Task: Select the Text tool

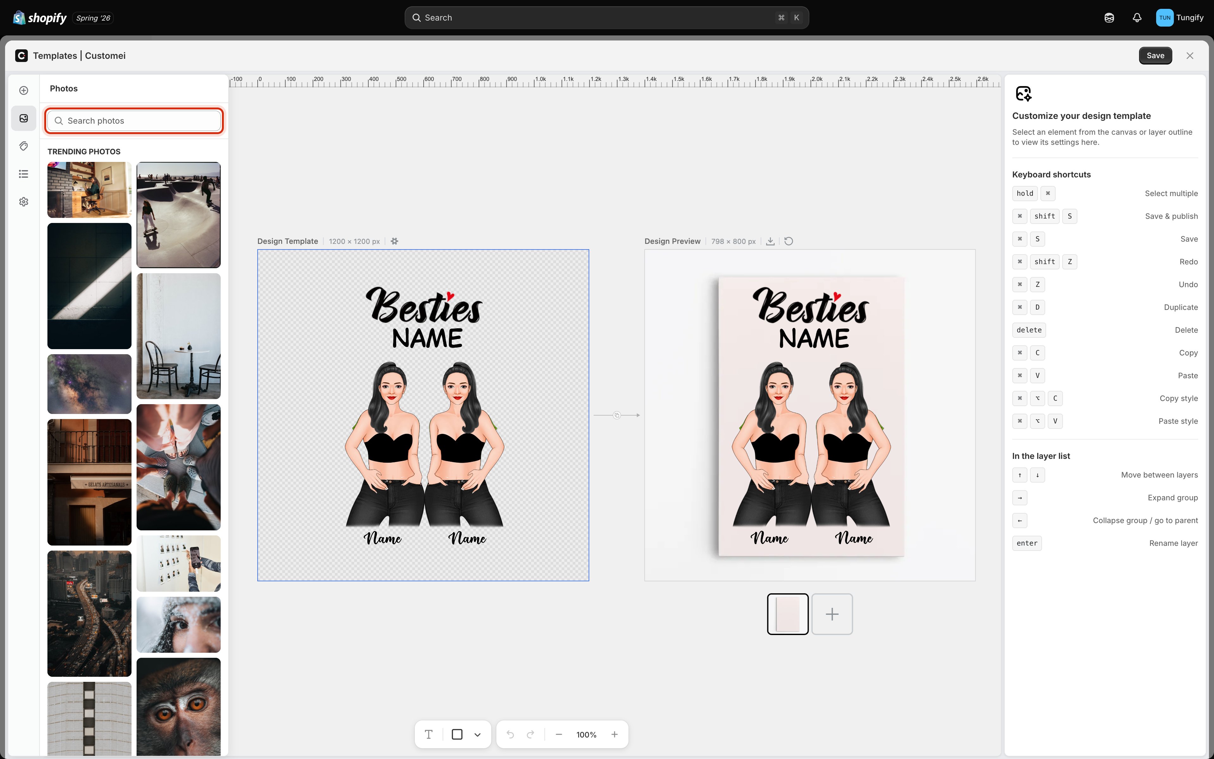Action: [428, 734]
